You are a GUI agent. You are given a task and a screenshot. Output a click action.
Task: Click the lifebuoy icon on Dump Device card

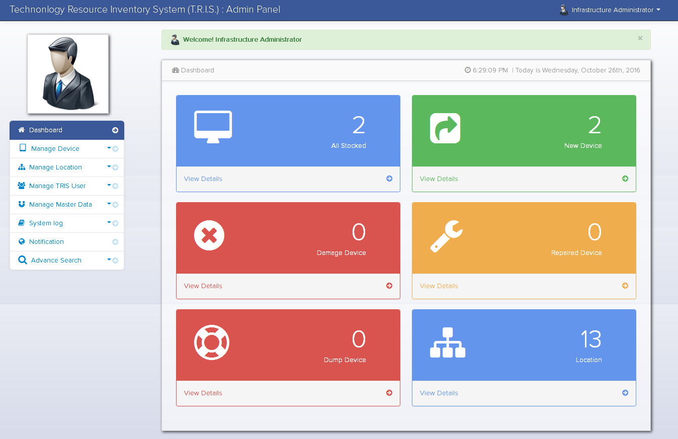pos(211,342)
